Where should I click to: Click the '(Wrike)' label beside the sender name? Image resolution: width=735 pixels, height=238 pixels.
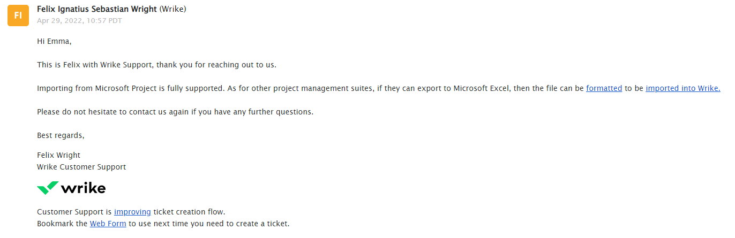[173, 9]
